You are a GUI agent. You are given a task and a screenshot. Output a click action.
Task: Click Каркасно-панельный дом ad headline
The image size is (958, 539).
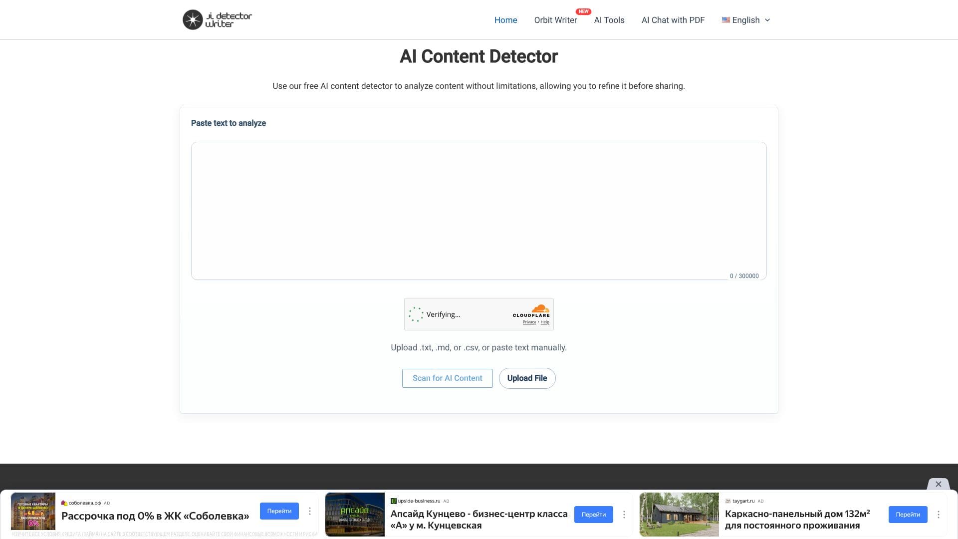(797, 520)
